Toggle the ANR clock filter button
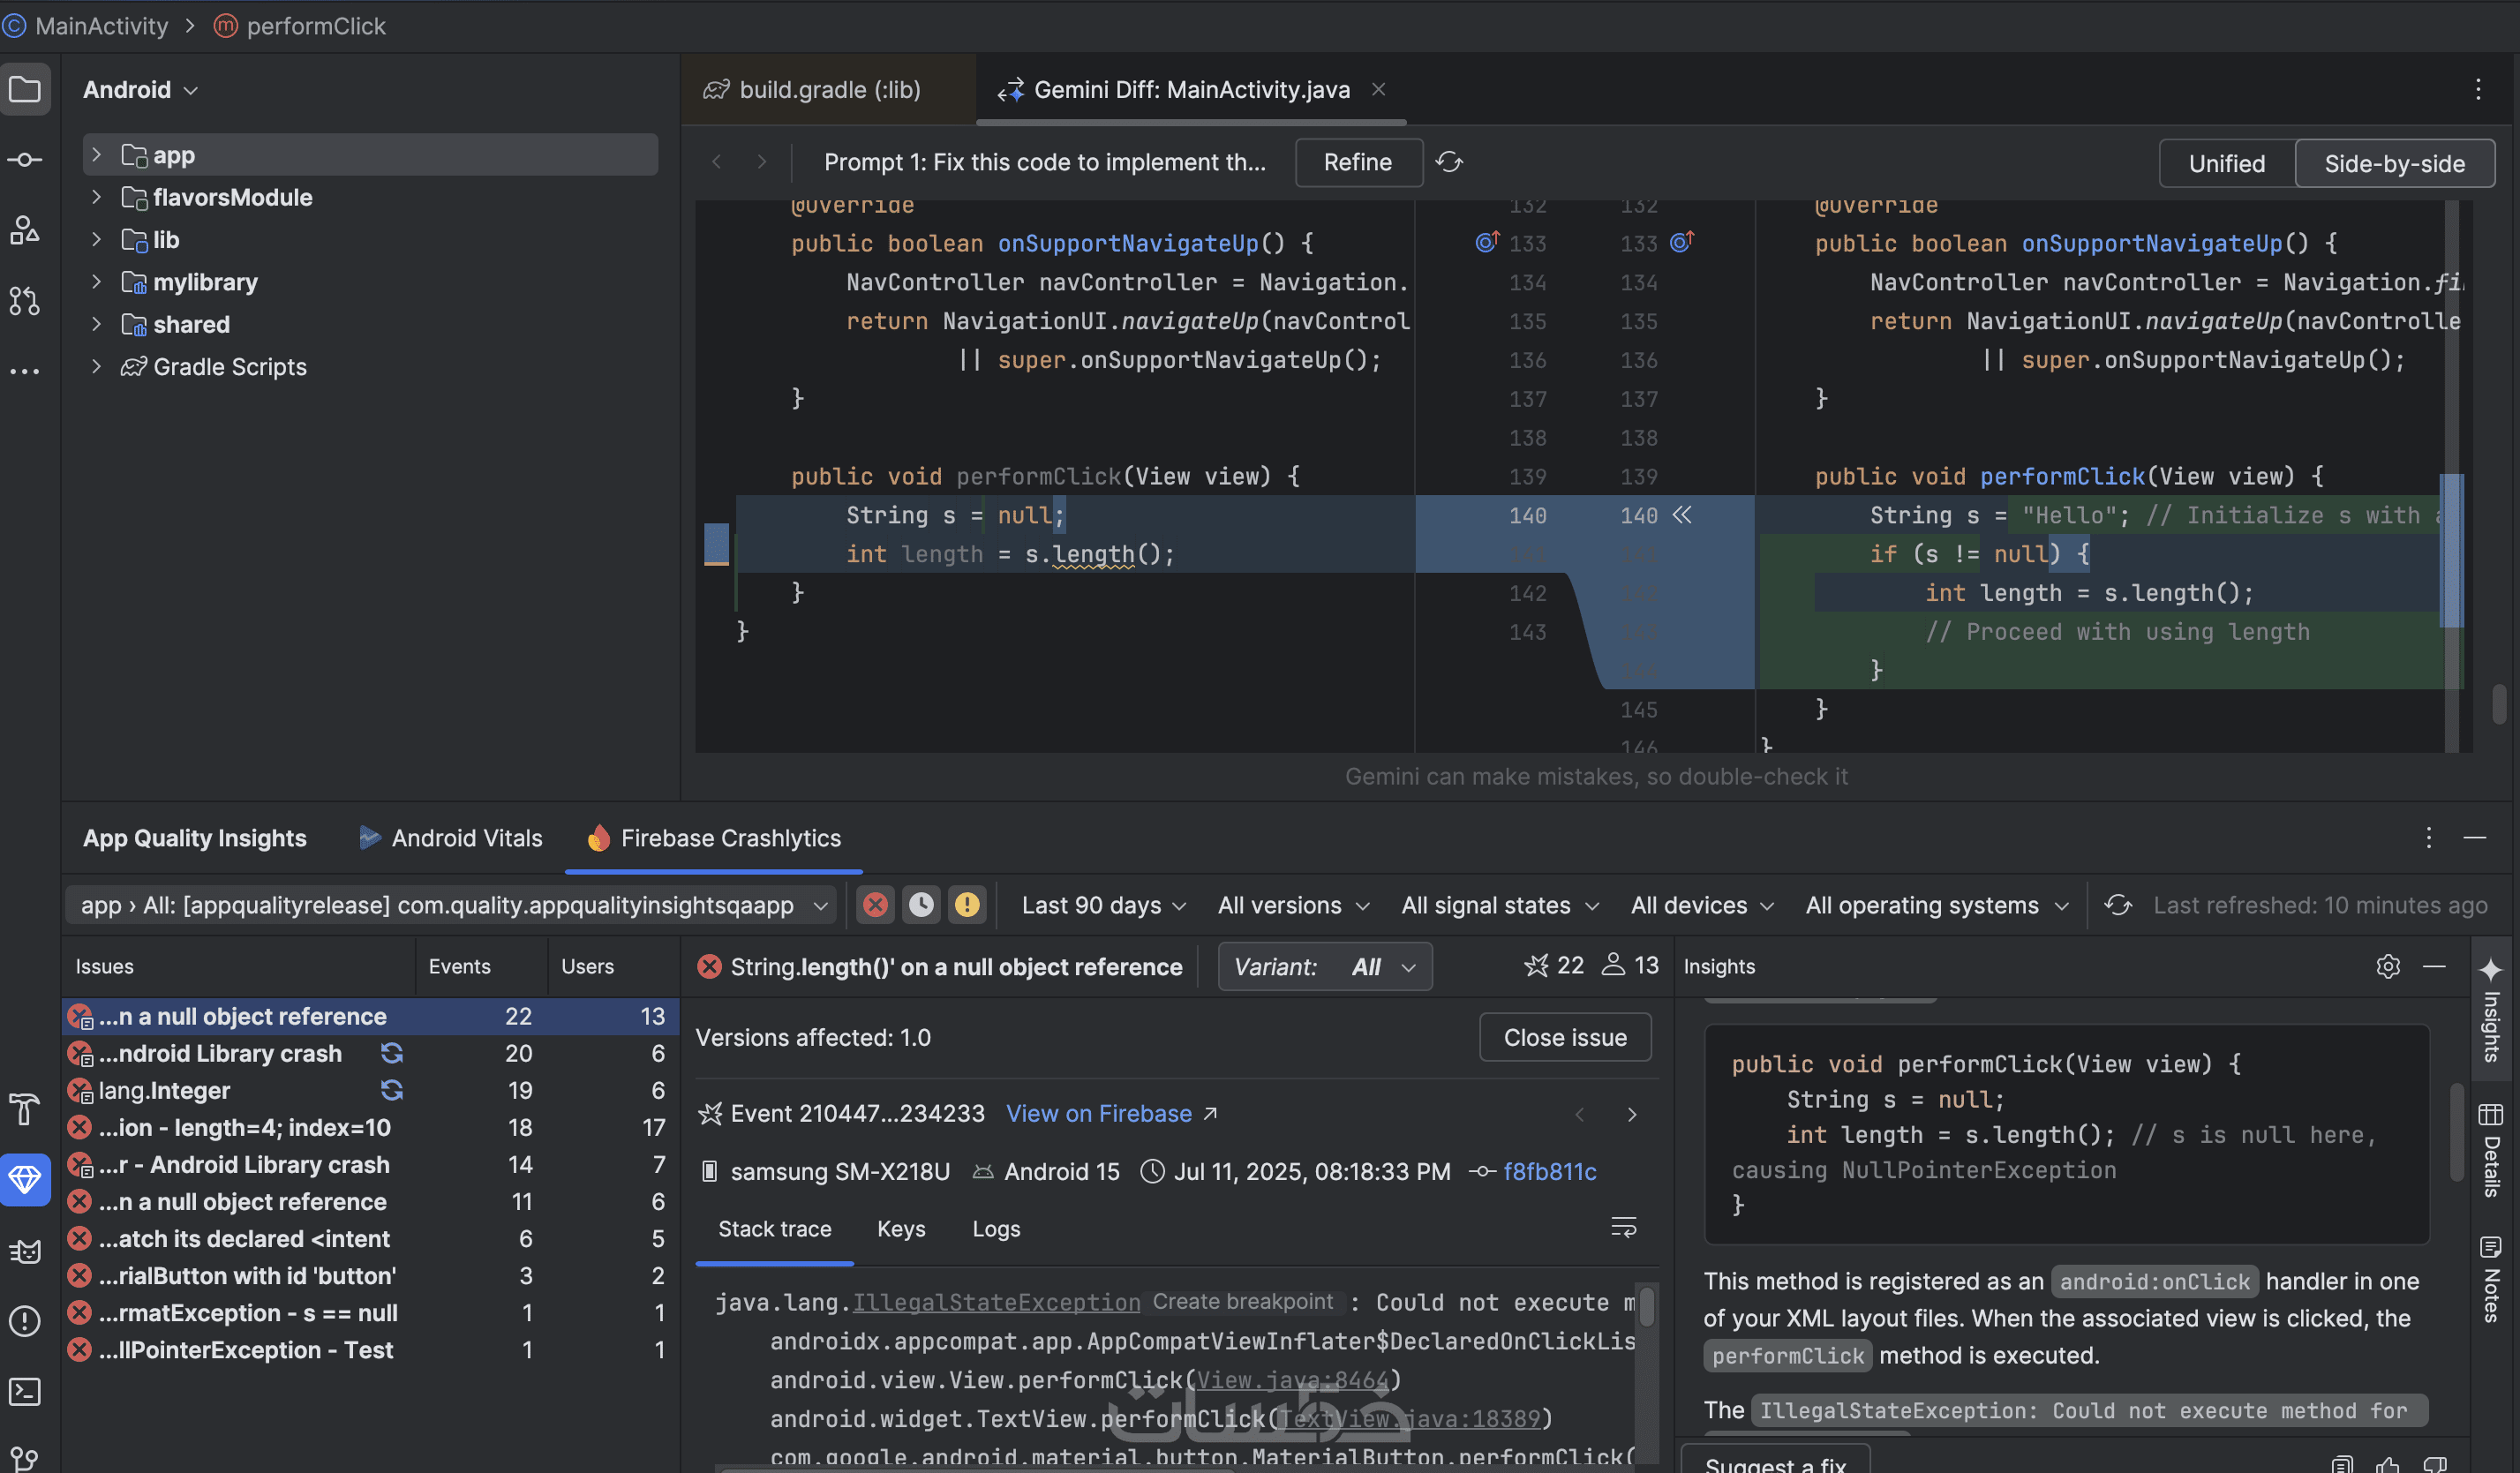This screenshot has height=1473, width=2520. tap(921, 905)
